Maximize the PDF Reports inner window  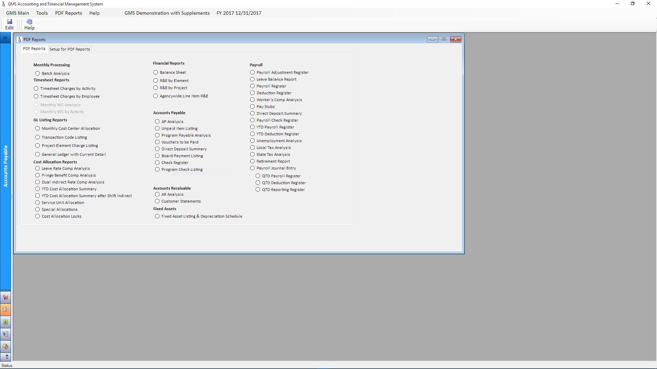[x=444, y=39]
